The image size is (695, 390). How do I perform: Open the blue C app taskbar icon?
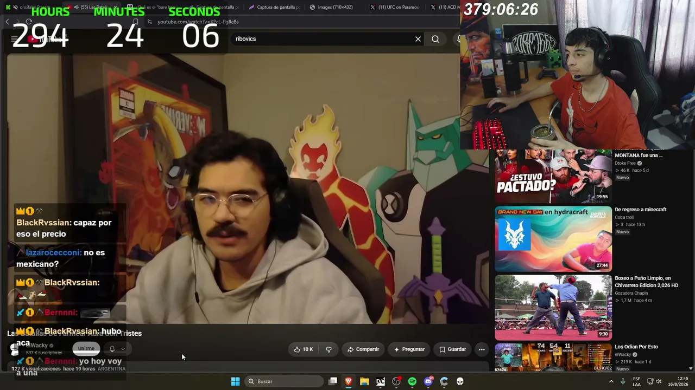click(x=444, y=381)
